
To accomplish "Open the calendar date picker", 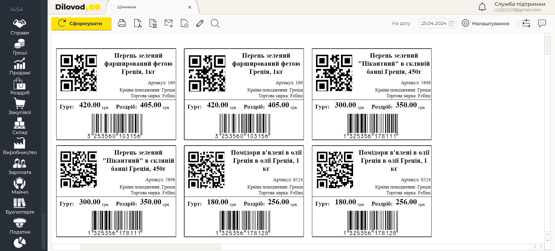I will tap(451, 23).
